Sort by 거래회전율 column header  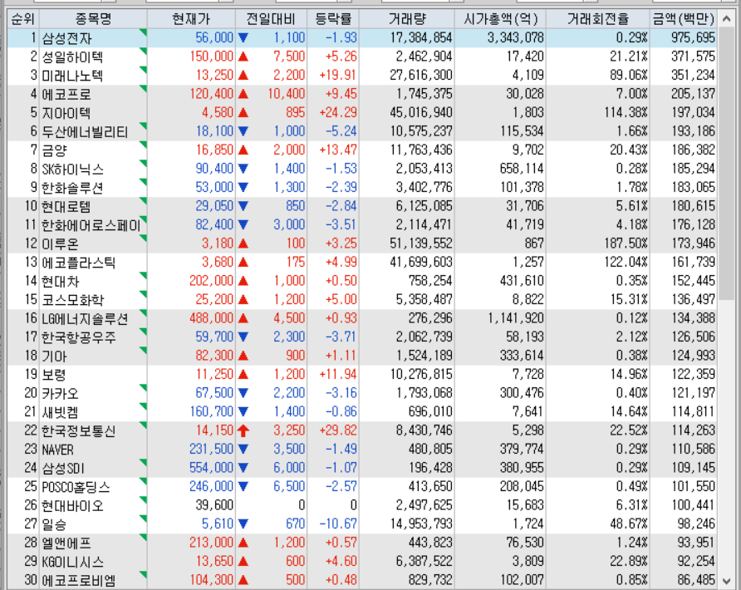click(x=598, y=19)
